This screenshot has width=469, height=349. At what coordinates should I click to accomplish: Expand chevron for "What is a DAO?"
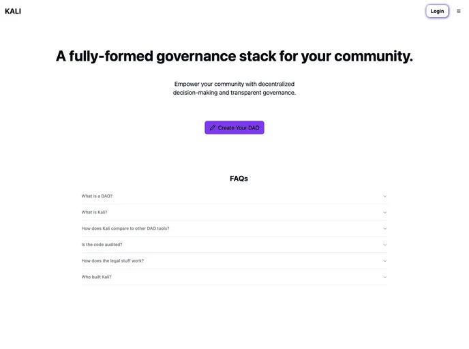384,196
